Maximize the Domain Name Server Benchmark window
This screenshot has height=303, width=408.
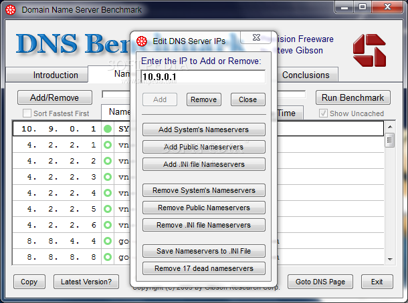pos(363,7)
